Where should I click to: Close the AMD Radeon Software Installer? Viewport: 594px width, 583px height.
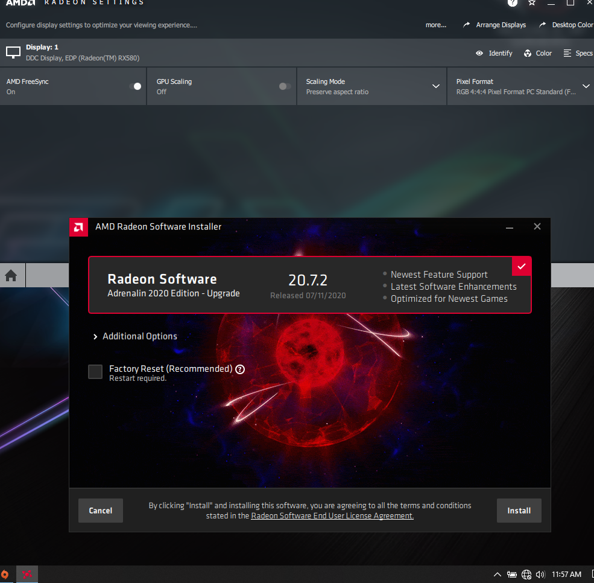tap(537, 227)
